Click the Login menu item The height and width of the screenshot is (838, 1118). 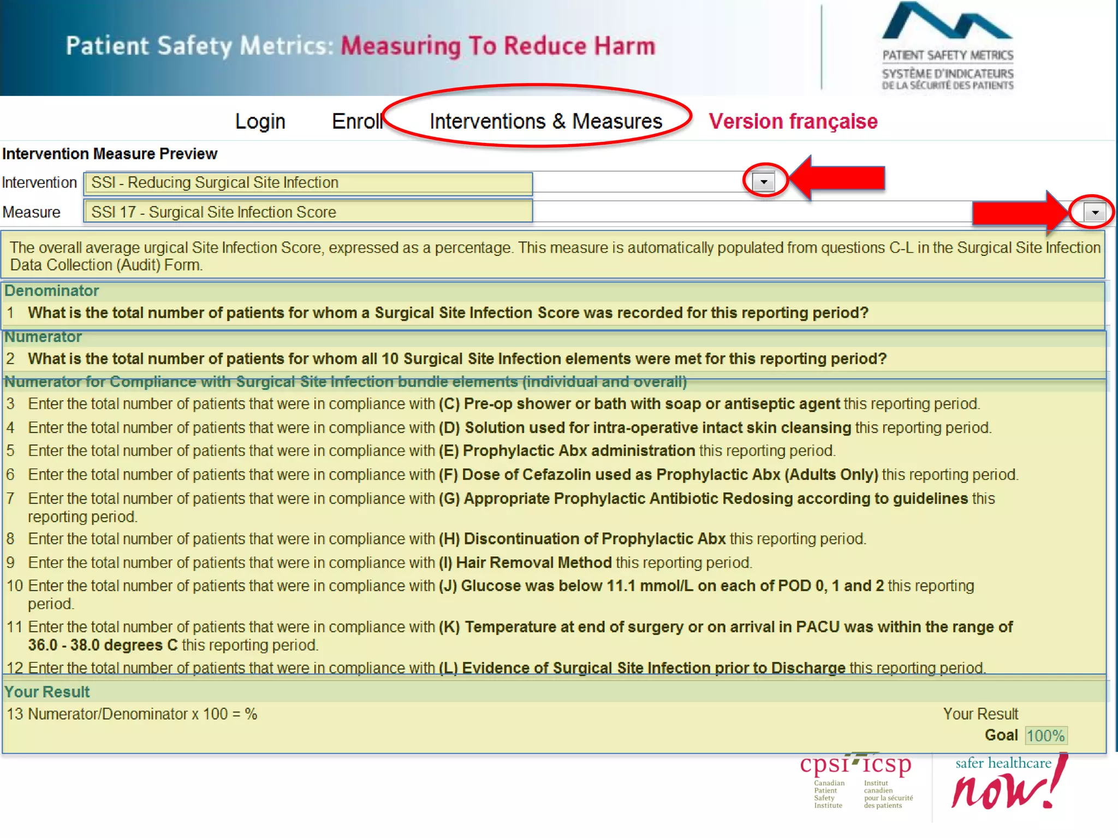click(x=260, y=121)
